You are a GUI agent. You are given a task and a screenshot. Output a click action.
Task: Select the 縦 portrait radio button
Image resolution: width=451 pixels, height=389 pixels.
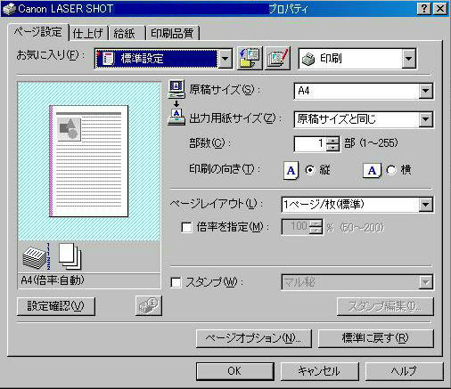pyautogui.click(x=310, y=170)
